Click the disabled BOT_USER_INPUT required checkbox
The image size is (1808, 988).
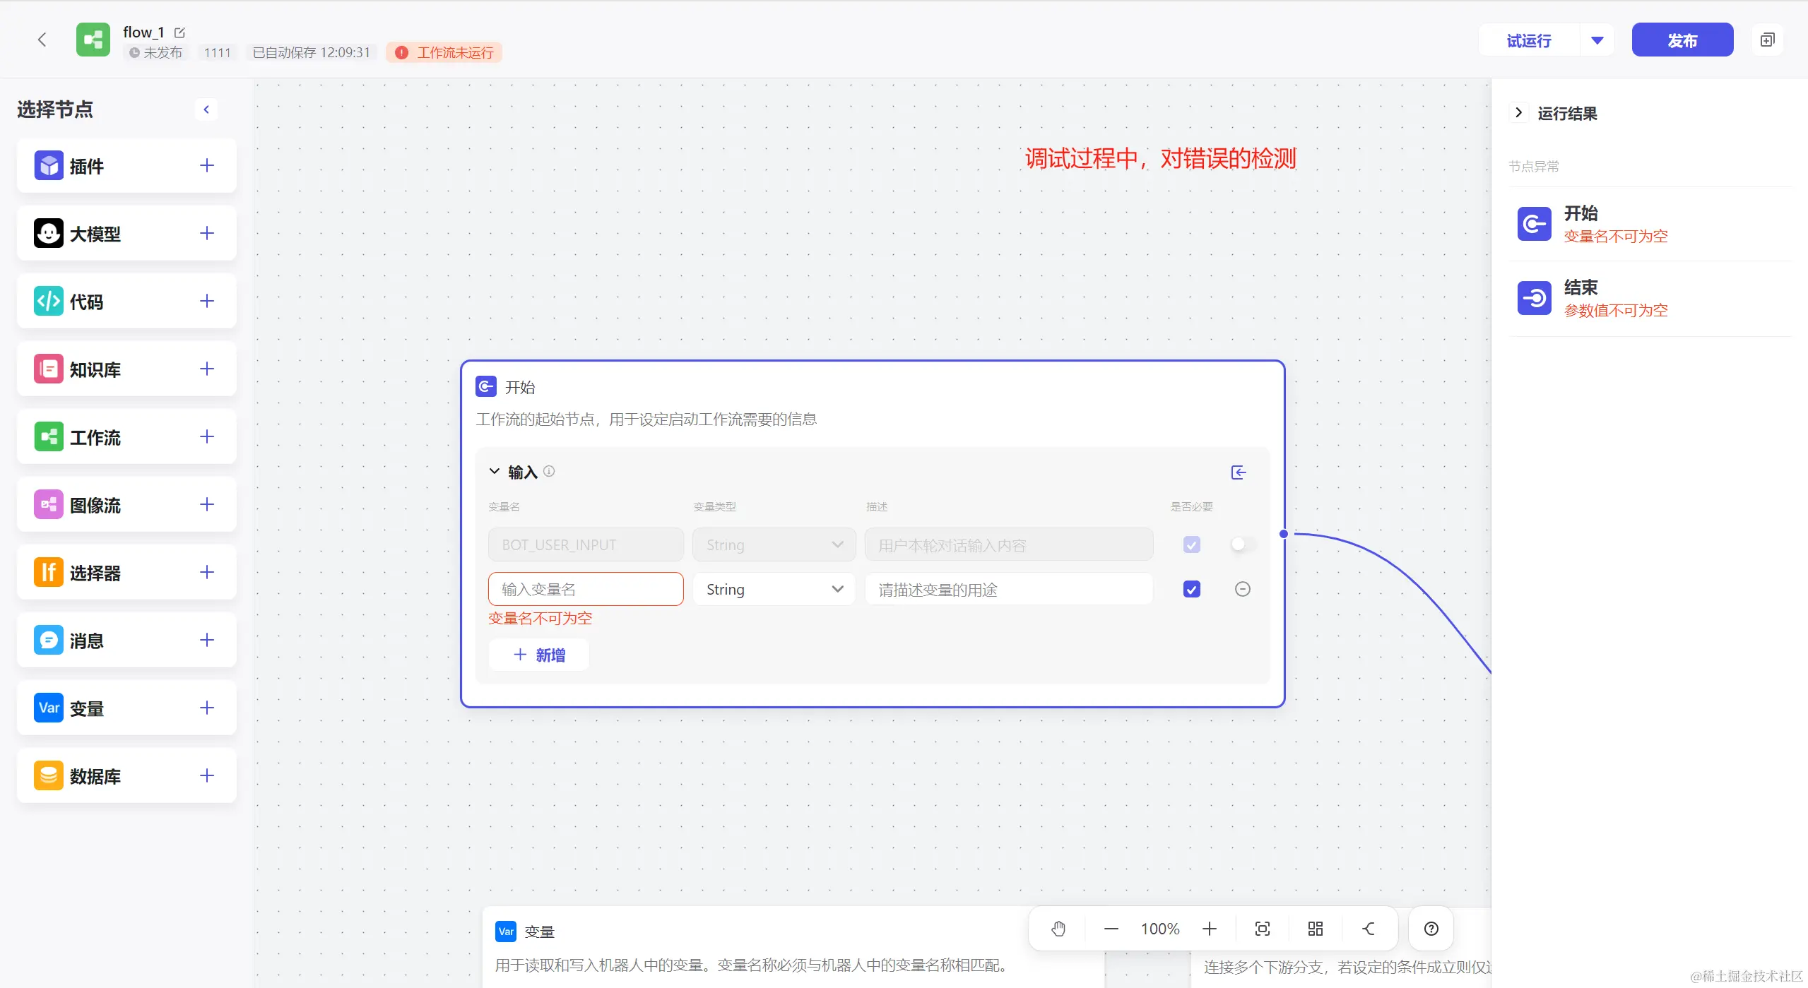click(x=1191, y=544)
